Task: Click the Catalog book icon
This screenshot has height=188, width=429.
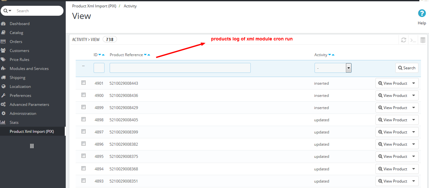Action: pyautogui.click(x=3, y=33)
